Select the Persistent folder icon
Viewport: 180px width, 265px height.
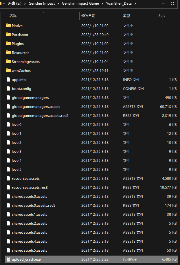pos(8,35)
